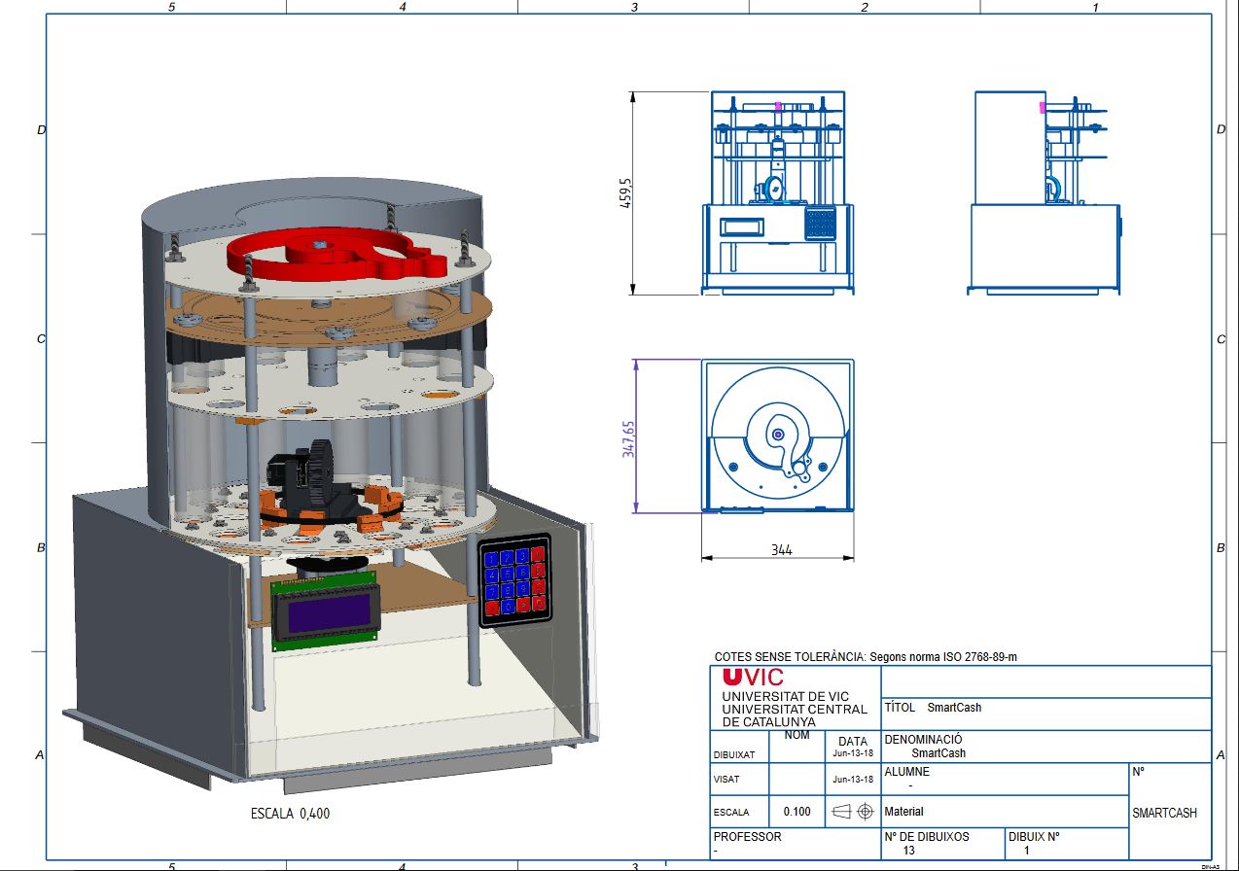Click the PROFESSOR field label

747,836
